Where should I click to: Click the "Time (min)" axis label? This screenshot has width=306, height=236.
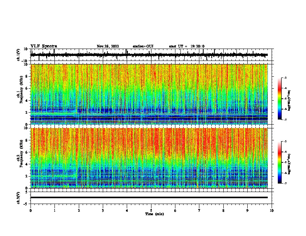[155, 214]
